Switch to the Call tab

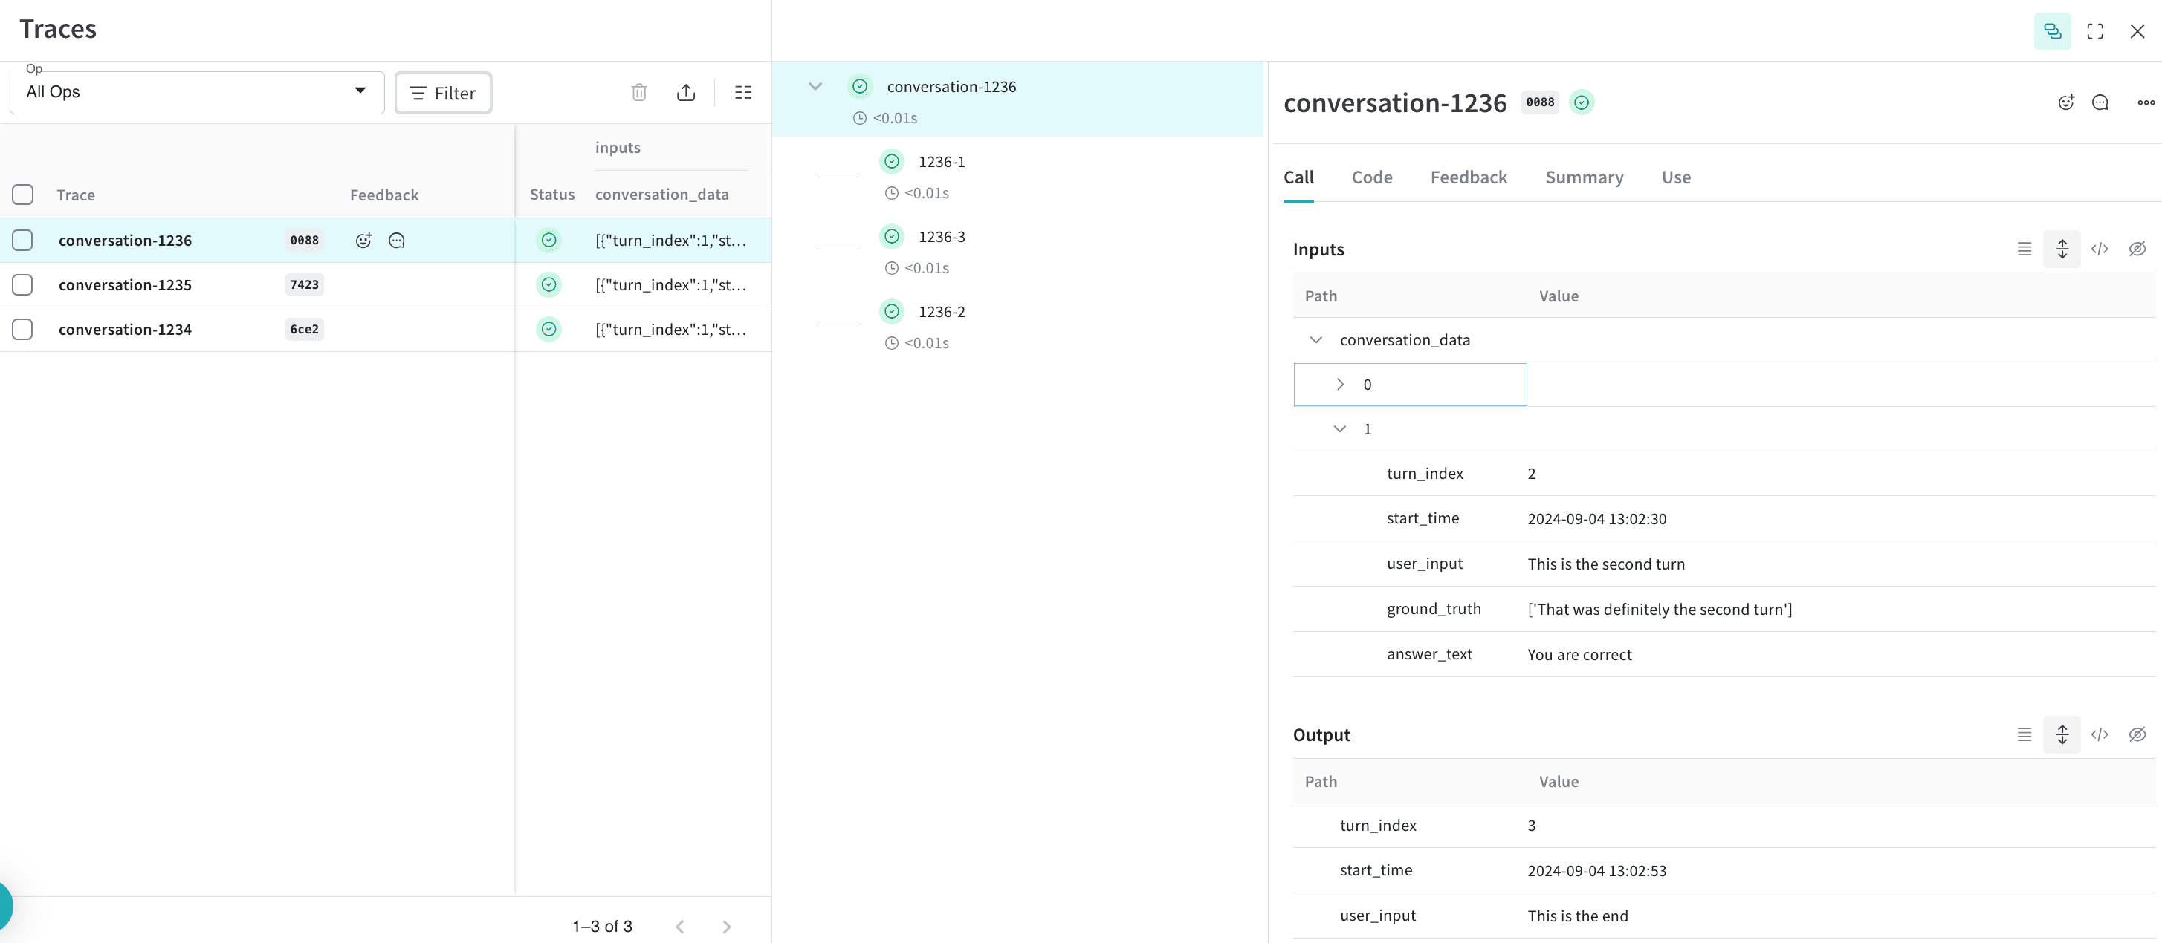coord(1298,177)
